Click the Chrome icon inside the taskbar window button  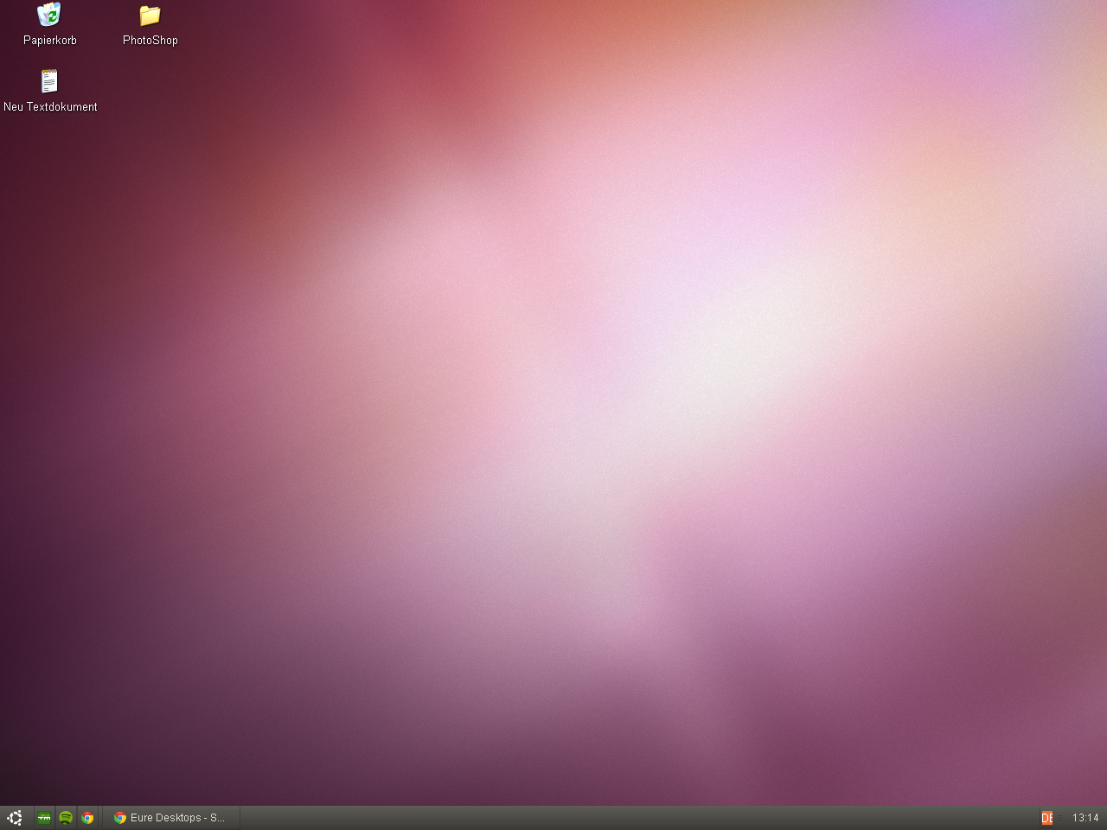[x=120, y=817]
